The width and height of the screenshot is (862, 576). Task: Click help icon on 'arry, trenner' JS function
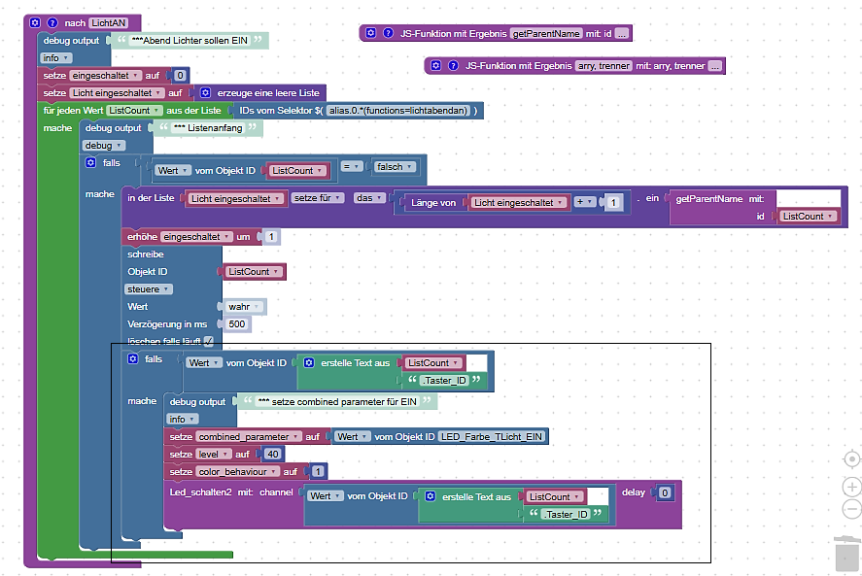click(x=453, y=65)
